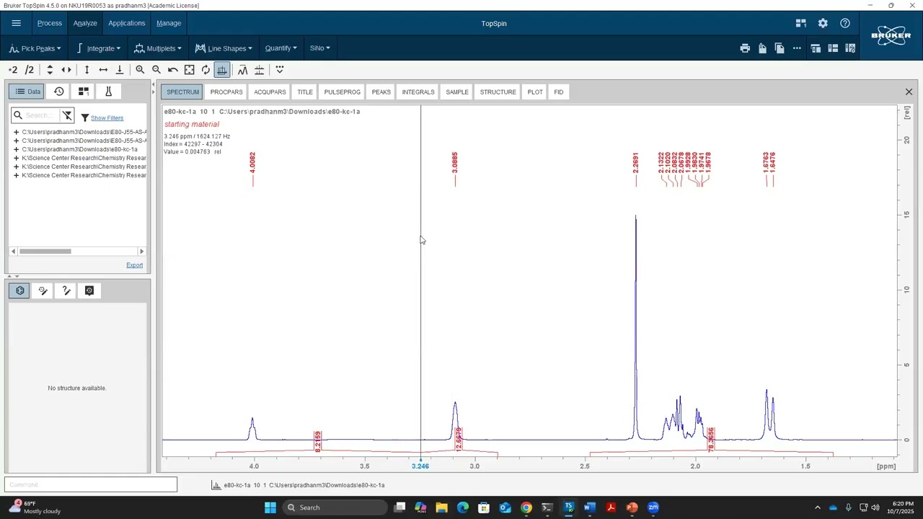
Task: Zoom in on the spectrum
Action: 140,70
